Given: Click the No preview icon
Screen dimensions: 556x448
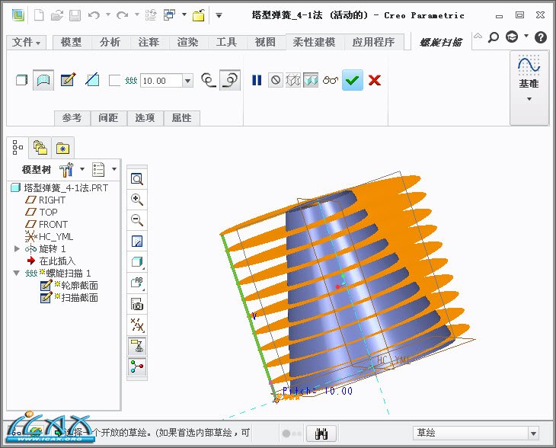Looking at the screenshot, I should (276, 80).
